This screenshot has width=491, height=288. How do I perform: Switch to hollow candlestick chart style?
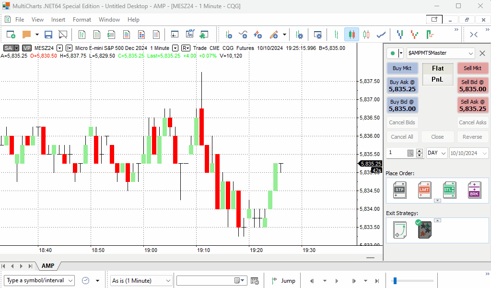[366, 35]
